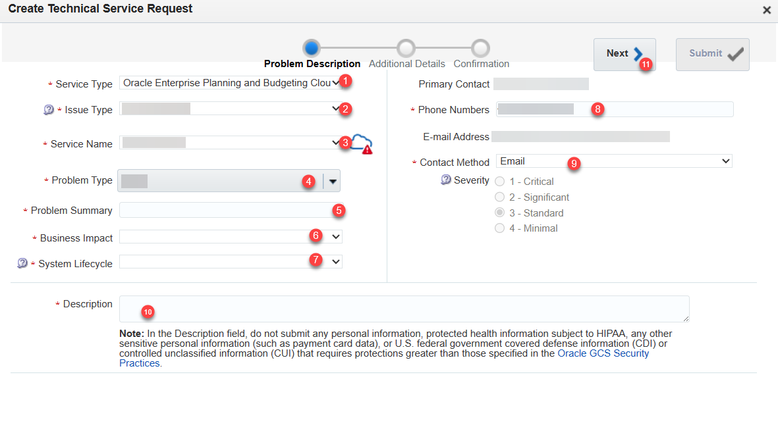Switch to the Additional Details step
The image size is (778, 433).
[x=406, y=47]
